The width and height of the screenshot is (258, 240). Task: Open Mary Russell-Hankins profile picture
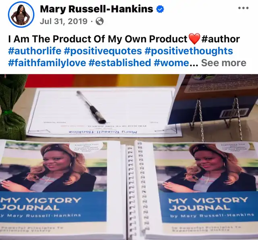(21, 15)
